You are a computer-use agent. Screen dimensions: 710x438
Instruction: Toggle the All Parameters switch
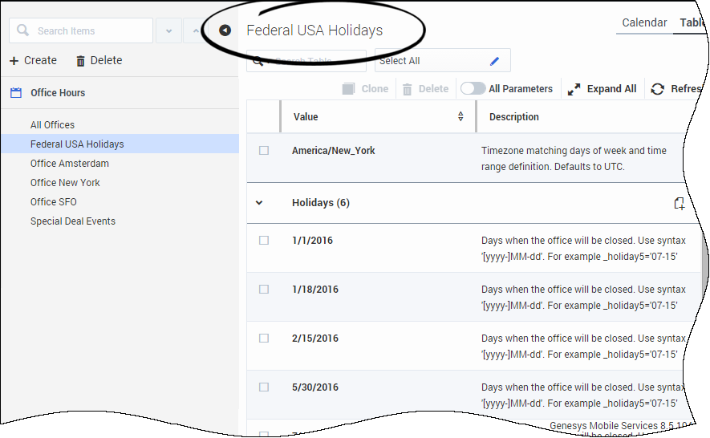(x=473, y=89)
